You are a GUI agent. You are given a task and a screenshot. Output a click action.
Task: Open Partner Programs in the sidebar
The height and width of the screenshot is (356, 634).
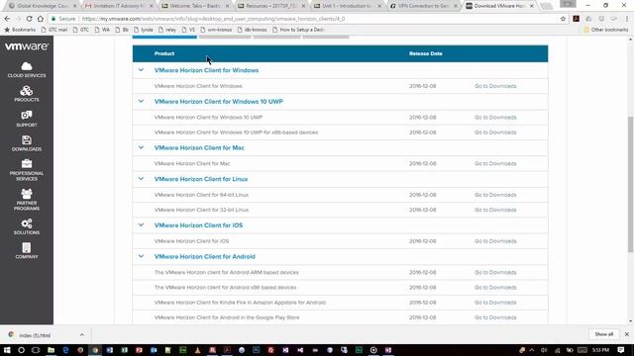[27, 200]
